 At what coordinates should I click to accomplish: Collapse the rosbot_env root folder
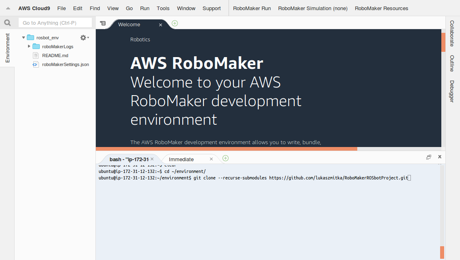(x=24, y=38)
